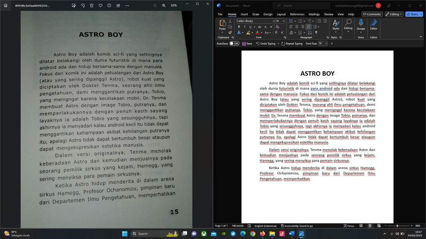The image size is (426, 239).
Task: Toggle Underline formatting
Action: 250,27
